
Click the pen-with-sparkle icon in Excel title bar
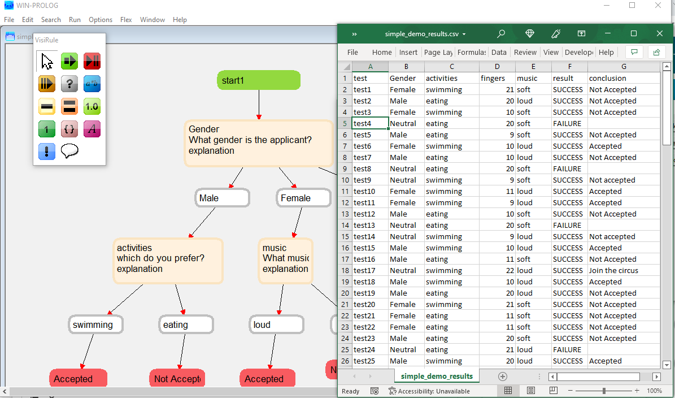coord(556,33)
